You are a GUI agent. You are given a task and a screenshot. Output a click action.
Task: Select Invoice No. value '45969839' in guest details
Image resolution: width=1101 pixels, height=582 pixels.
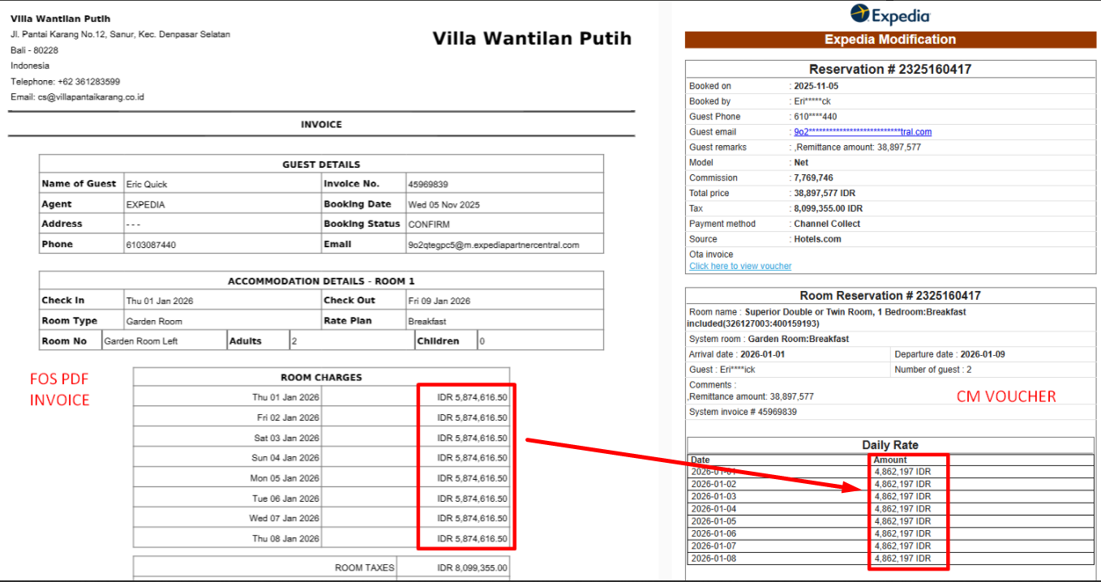(428, 184)
